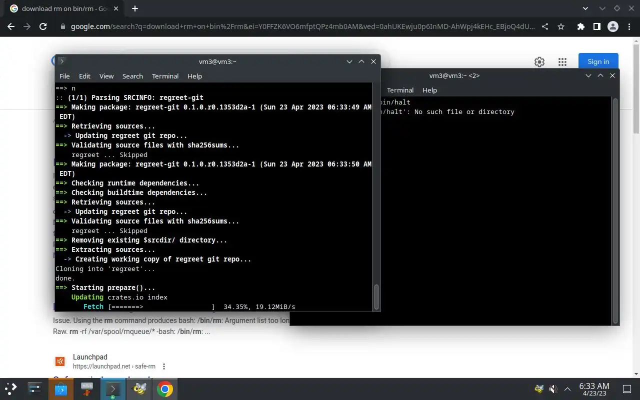
Task: Open Terminal menu in the <2> window
Action: (400, 90)
